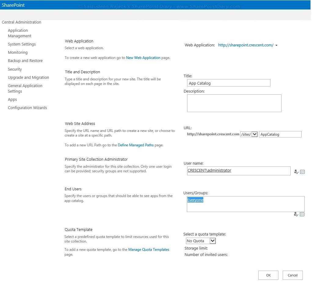
Task: Focus the Description text area
Action: tap(234, 103)
